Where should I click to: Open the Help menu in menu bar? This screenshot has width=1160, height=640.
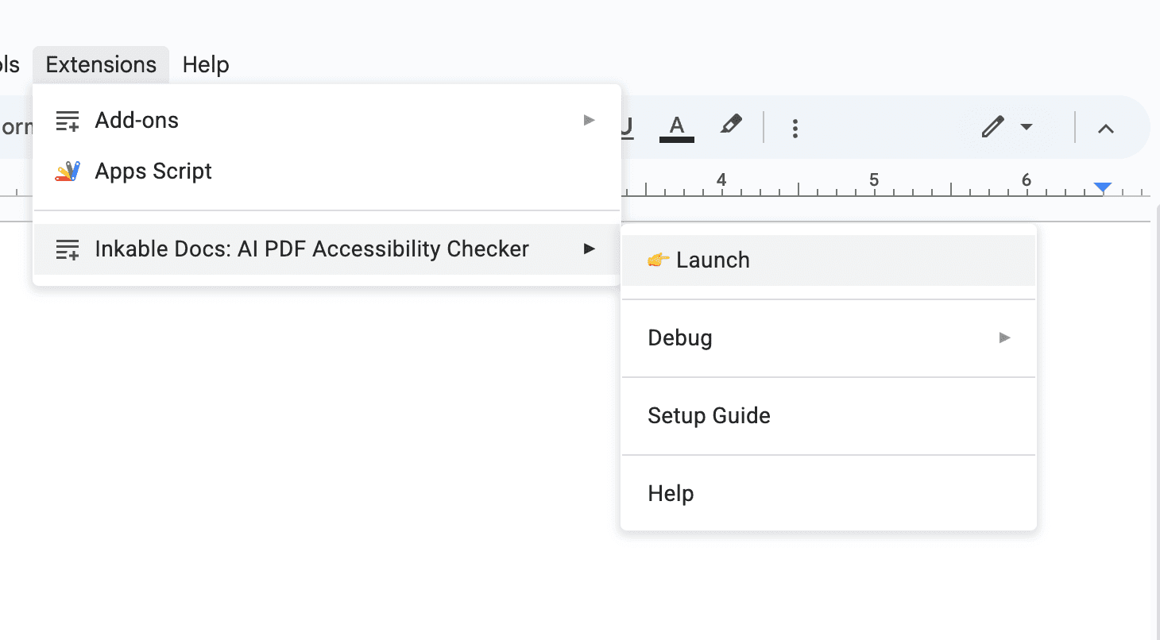pyautogui.click(x=205, y=64)
